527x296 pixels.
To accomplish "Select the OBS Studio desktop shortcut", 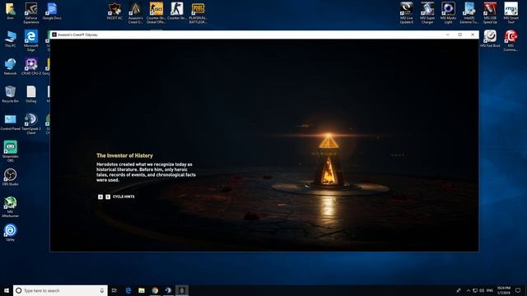I will tap(11, 178).
